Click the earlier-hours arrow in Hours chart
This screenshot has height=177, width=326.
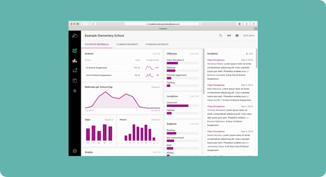click(122, 143)
